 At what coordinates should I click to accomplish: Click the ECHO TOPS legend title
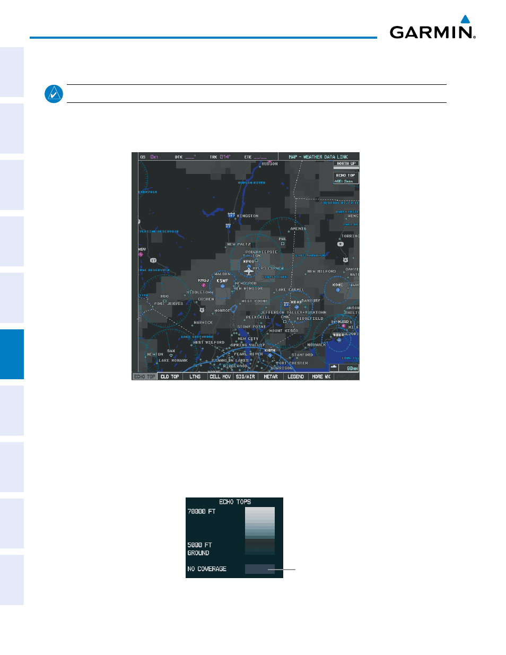pos(235,502)
